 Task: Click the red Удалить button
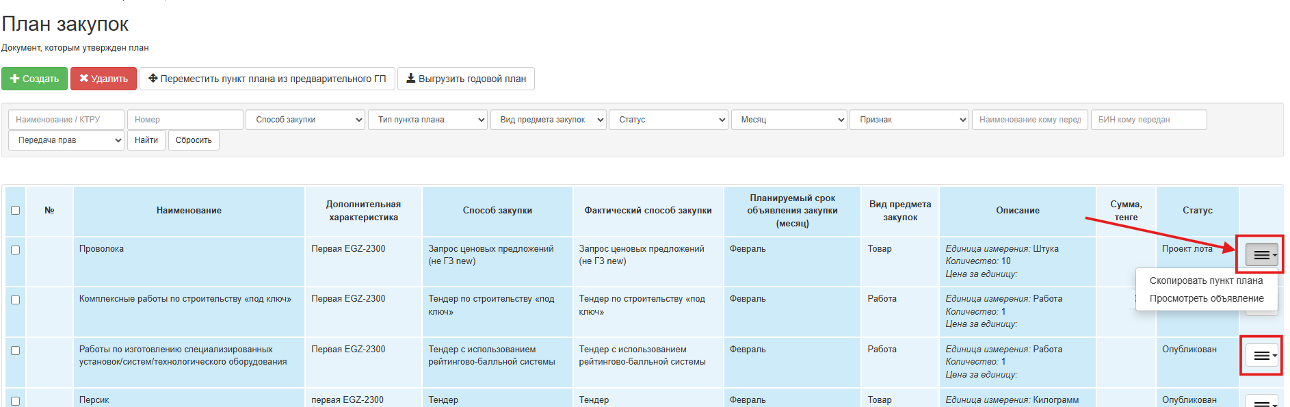103,79
